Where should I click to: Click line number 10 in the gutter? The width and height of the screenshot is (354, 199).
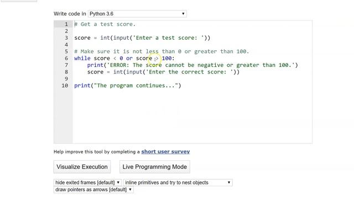[65, 86]
